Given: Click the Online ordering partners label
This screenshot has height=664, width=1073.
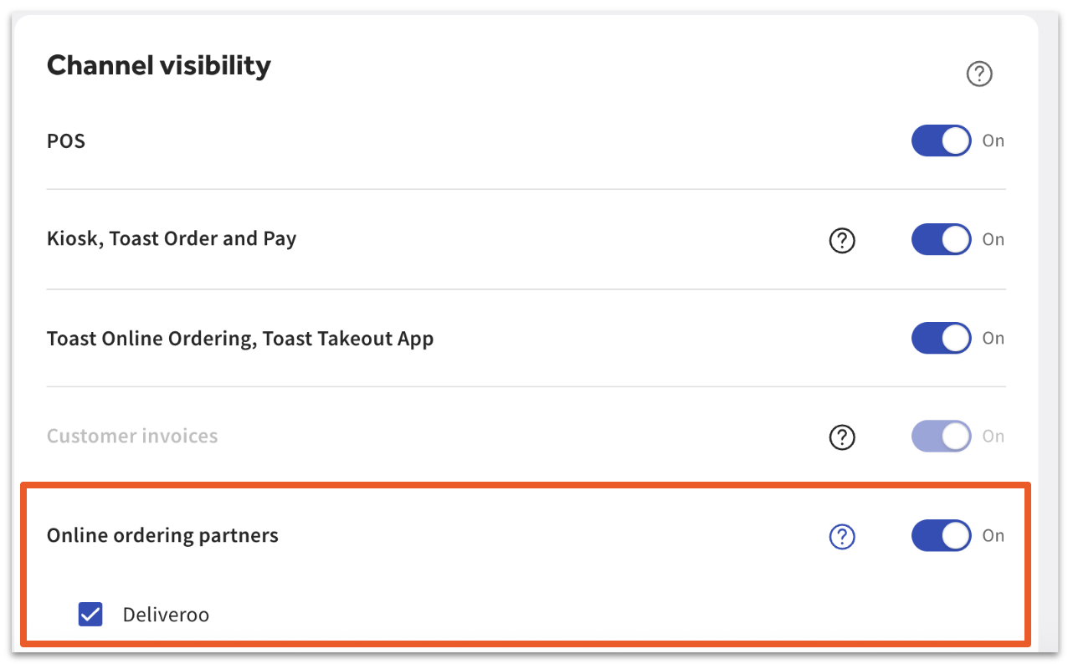Looking at the screenshot, I should [162, 536].
